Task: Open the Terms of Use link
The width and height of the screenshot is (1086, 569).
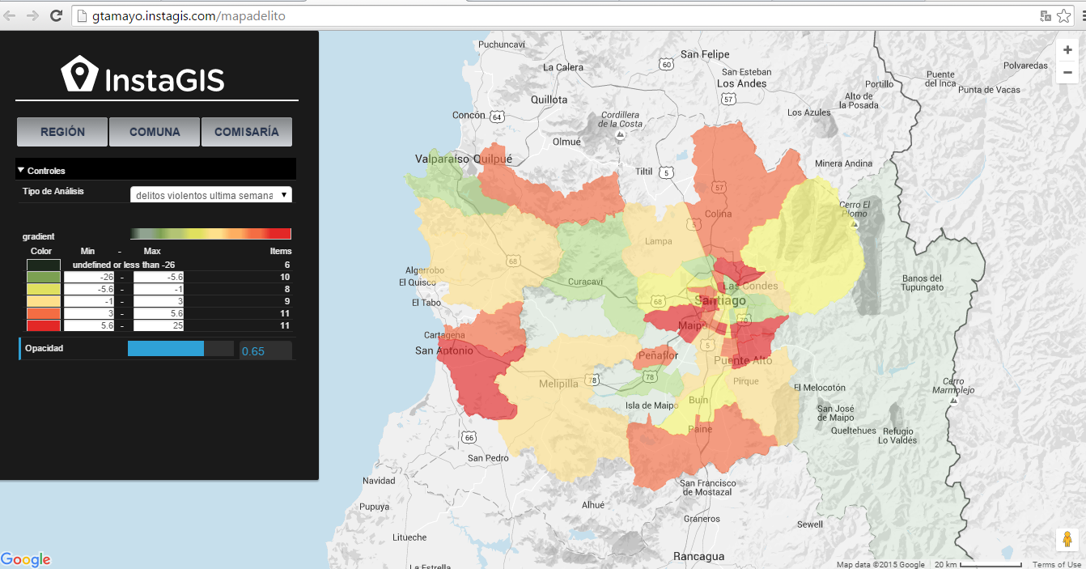Action: point(1056,565)
